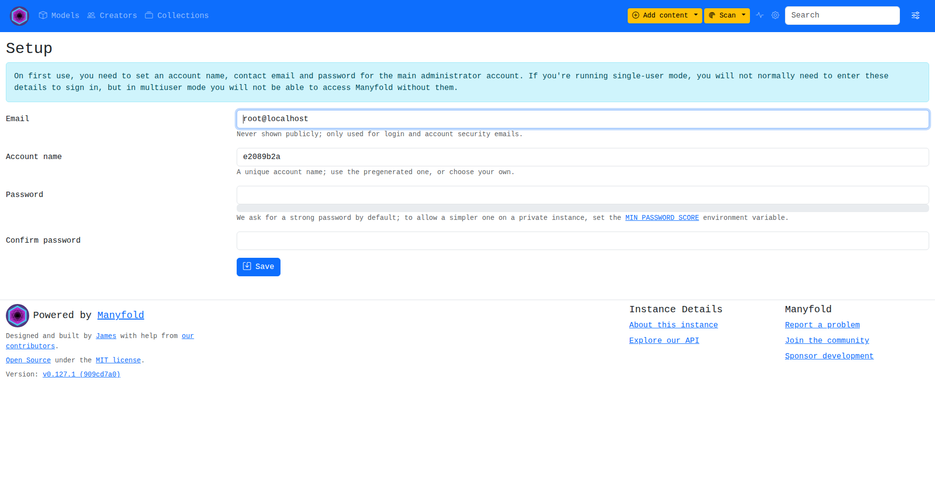This screenshot has width=935, height=483.
Task: Click the Manyfold logo in the navbar
Action: [19, 16]
